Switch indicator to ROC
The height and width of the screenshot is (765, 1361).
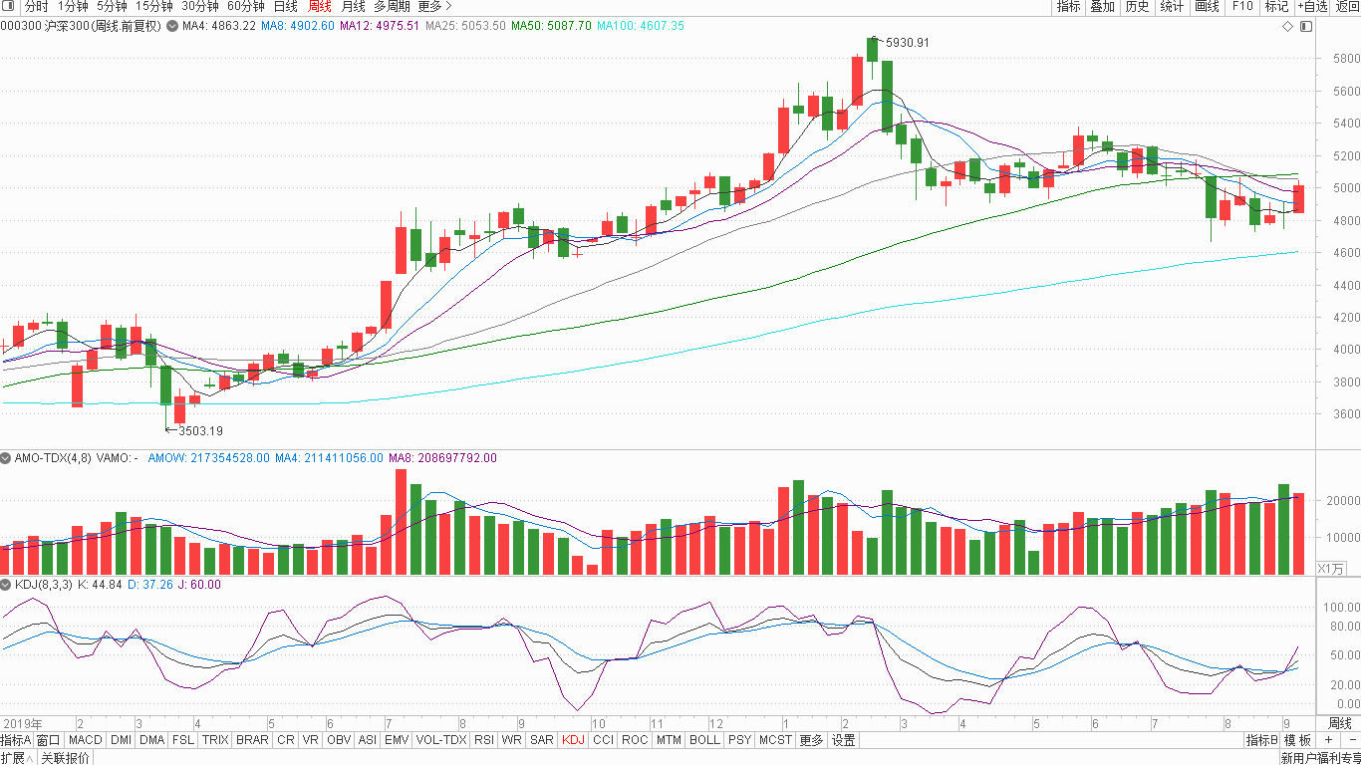[635, 740]
